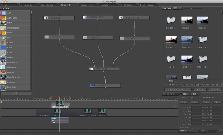The width and height of the screenshot is (223, 135).
Task: Open the Render Queue tab
Action: [x=148, y=5]
